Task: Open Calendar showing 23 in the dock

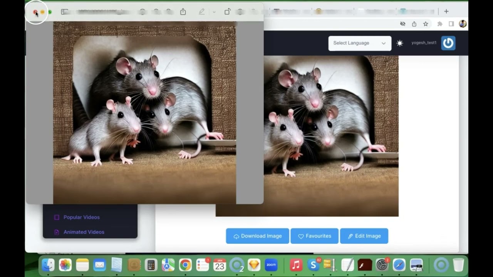Action: coord(220,265)
